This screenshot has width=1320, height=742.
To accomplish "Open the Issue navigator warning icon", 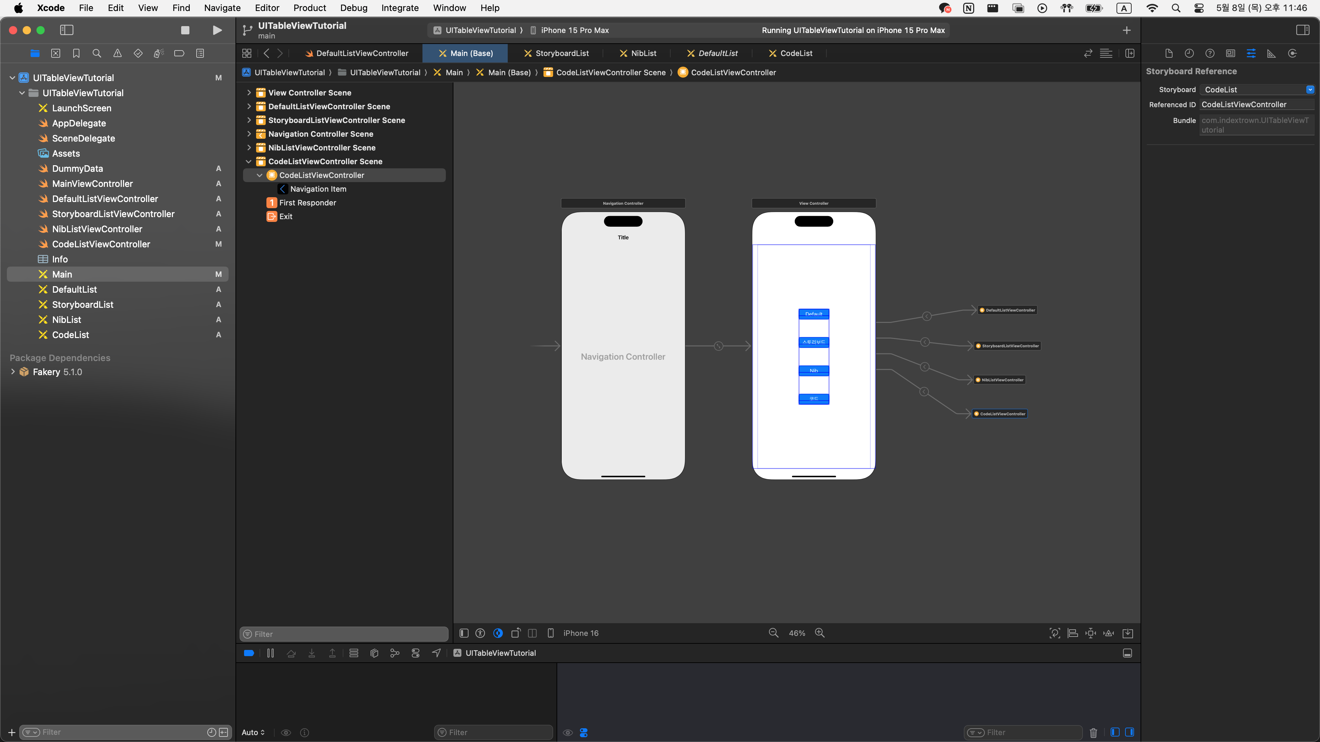I will pos(117,53).
